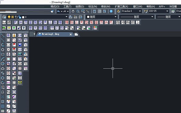Toggle the layer on/off yellow lightbulb
181x113 pixels.
point(9,17)
